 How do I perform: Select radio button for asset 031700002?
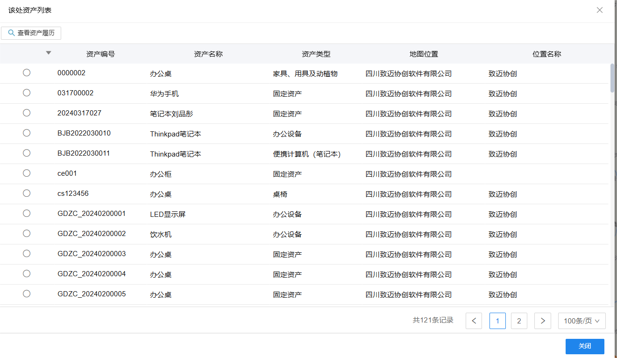27,93
